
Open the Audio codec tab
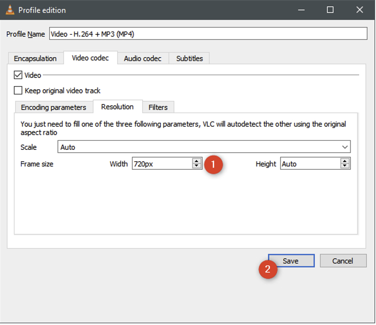coord(143,59)
